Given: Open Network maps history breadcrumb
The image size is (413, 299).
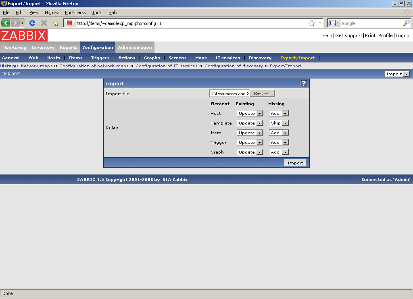Looking at the screenshot, I should pos(37,66).
